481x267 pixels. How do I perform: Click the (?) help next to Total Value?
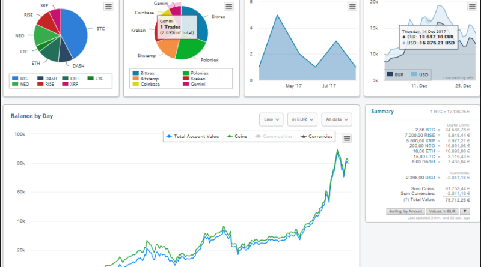click(x=406, y=200)
